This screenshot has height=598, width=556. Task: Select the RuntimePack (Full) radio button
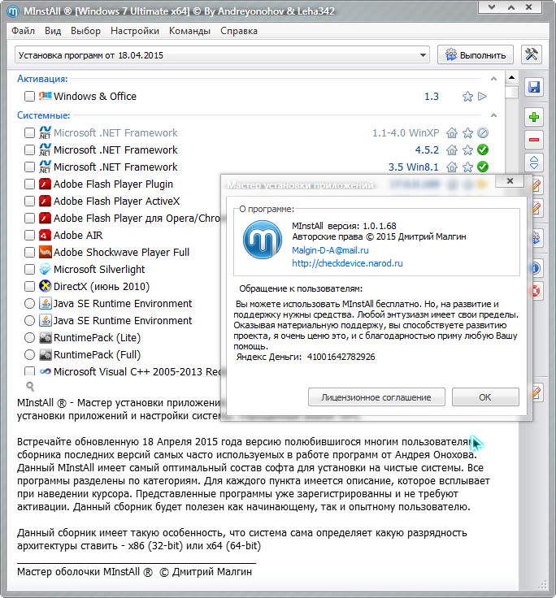click(x=29, y=355)
